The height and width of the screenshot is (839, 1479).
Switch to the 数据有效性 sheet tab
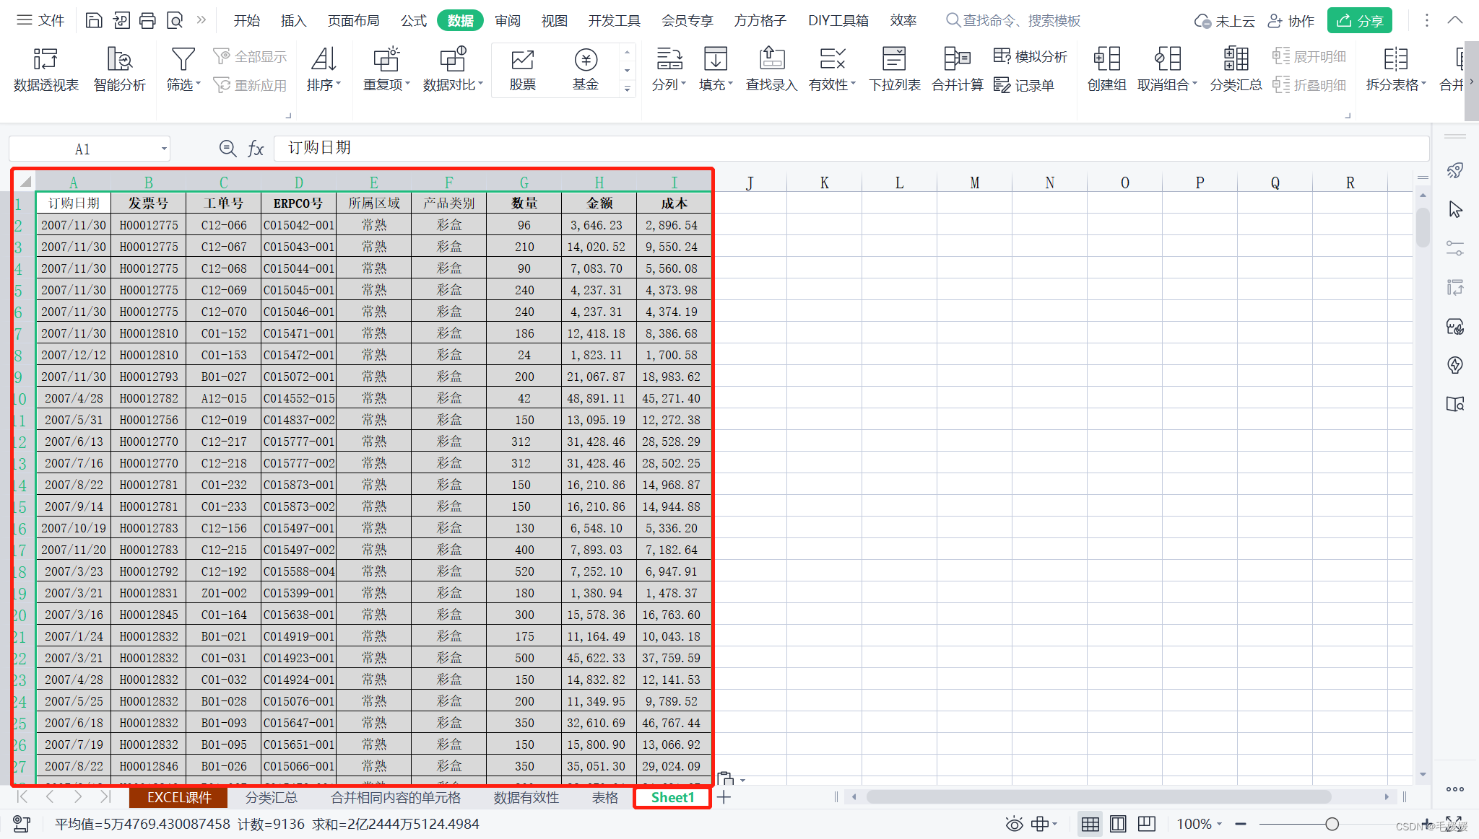coord(526,797)
